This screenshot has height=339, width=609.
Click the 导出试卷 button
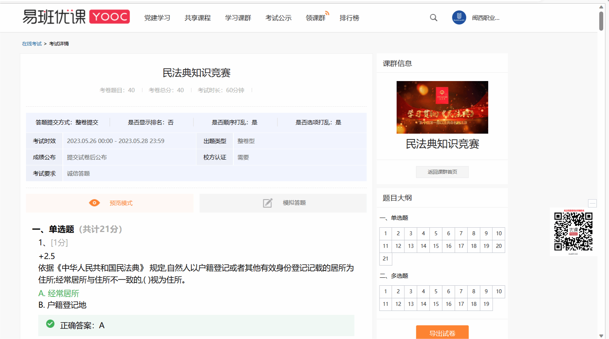tap(442, 333)
